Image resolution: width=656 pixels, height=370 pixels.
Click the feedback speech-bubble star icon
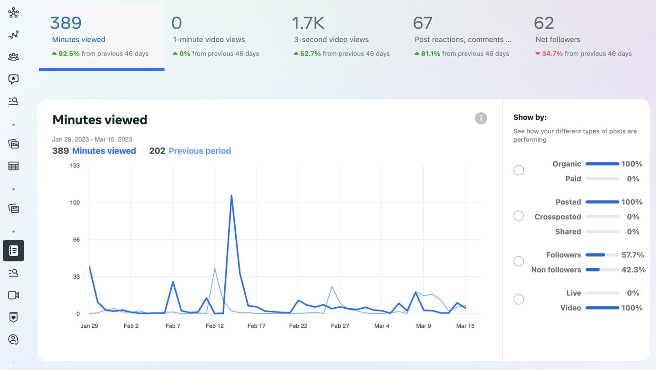click(13, 79)
